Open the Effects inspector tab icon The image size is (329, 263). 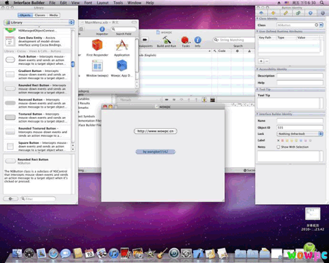point(273,13)
